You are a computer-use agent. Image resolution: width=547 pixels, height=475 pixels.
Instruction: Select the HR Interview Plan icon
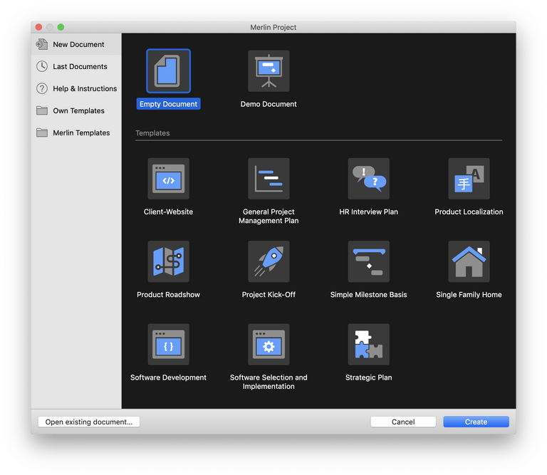[368, 179]
